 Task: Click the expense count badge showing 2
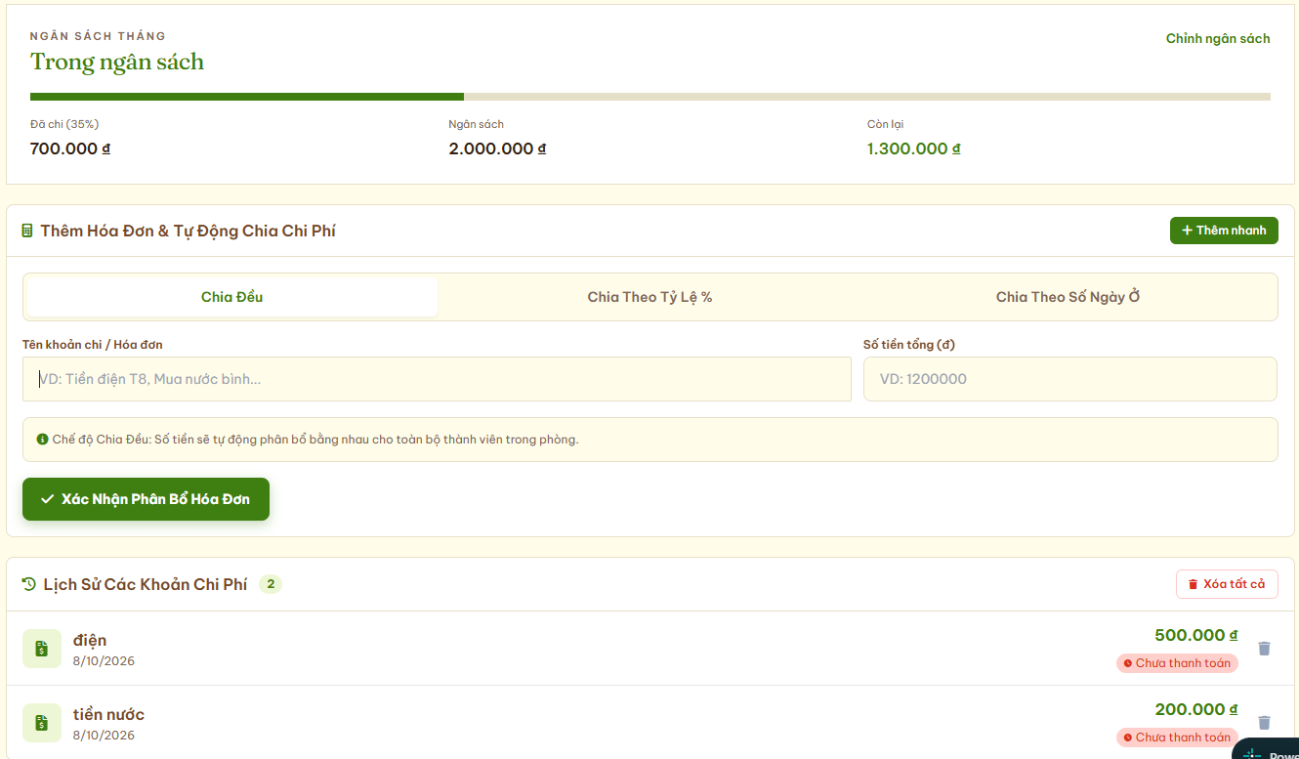click(271, 584)
